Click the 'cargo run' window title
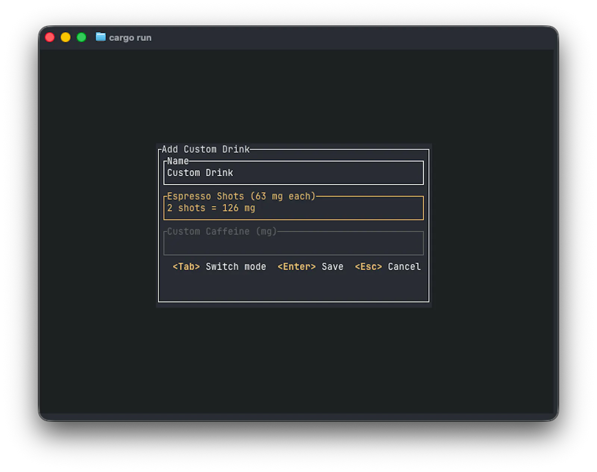This screenshot has height=472, width=597. pyautogui.click(x=130, y=38)
